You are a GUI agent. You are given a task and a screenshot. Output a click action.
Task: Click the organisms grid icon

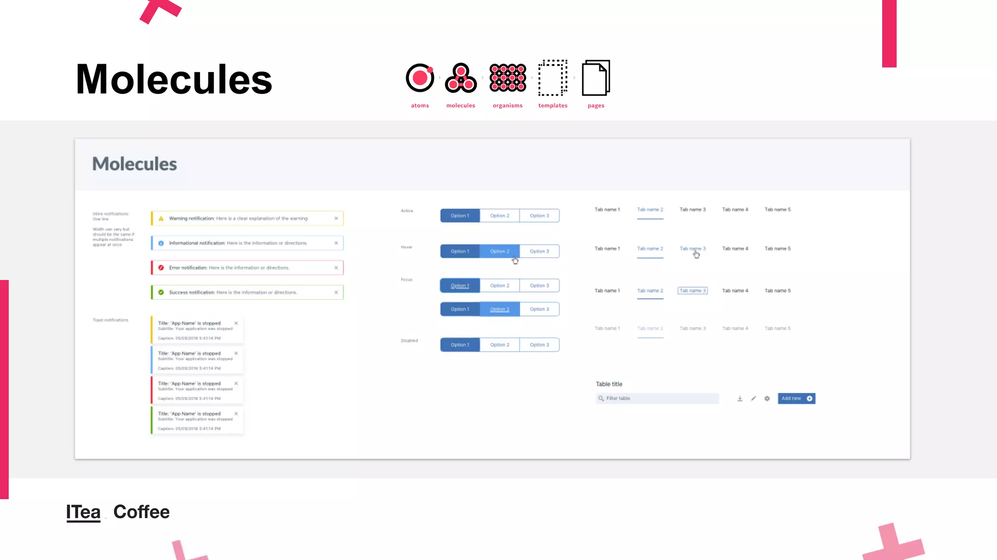pyautogui.click(x=508, y=78)
